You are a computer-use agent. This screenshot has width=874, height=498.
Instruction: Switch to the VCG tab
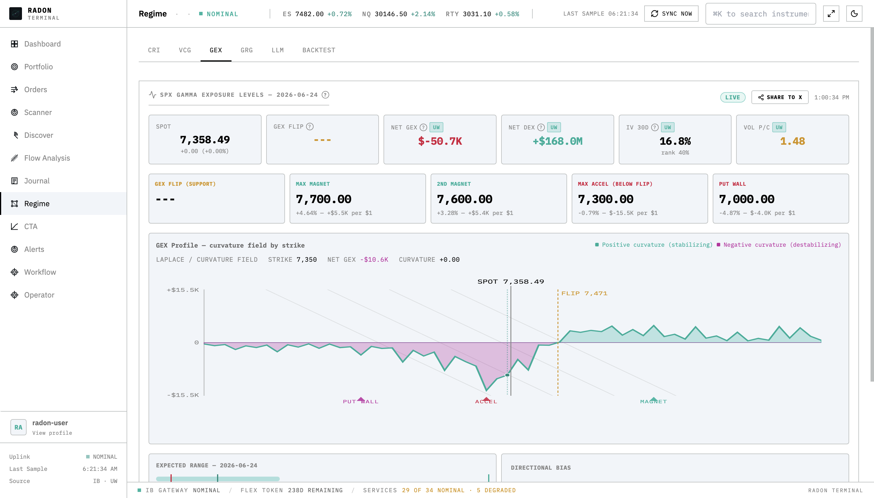point(185,50)
